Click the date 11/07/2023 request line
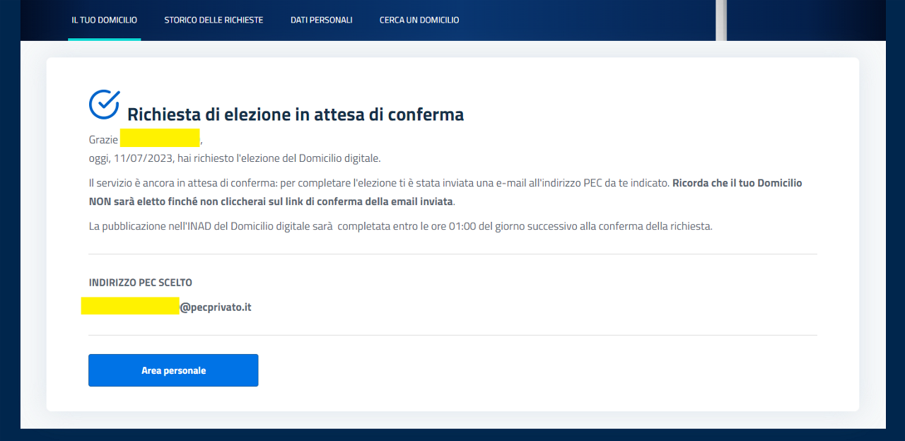This screenshot has height=441, width=905. coord(234,158)
